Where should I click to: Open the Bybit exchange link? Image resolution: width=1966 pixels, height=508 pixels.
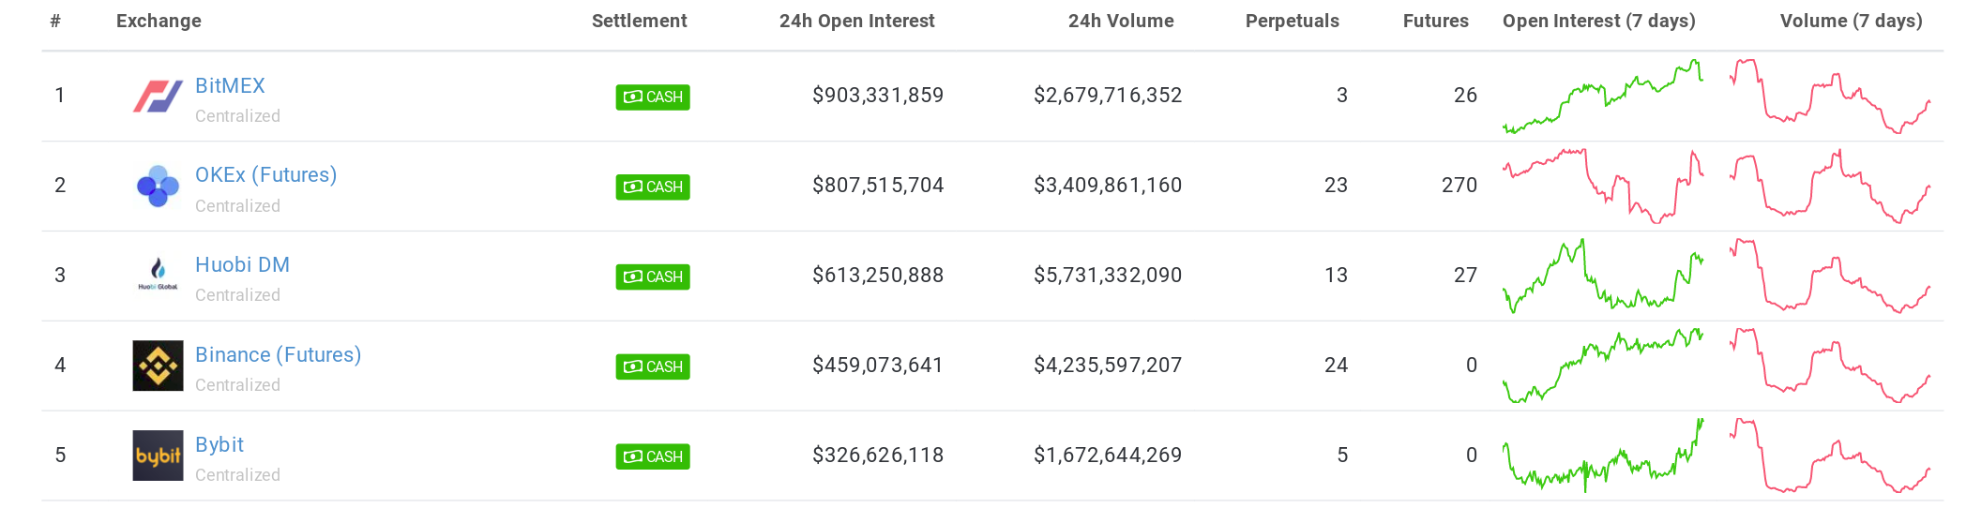click(219, 445)
